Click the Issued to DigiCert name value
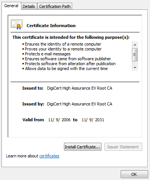 [79, 88]
